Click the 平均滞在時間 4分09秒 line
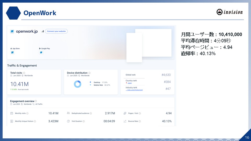Screen dimensions: 251x141 tap(206, 41)
